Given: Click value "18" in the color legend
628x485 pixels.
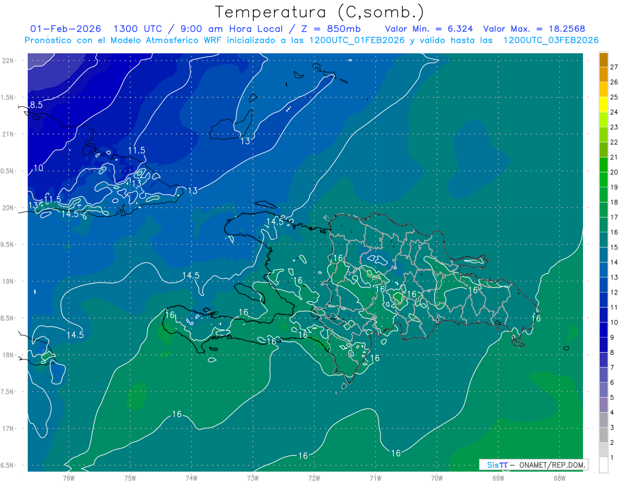Looking at the screenshot, I should (x=614, y=202).
